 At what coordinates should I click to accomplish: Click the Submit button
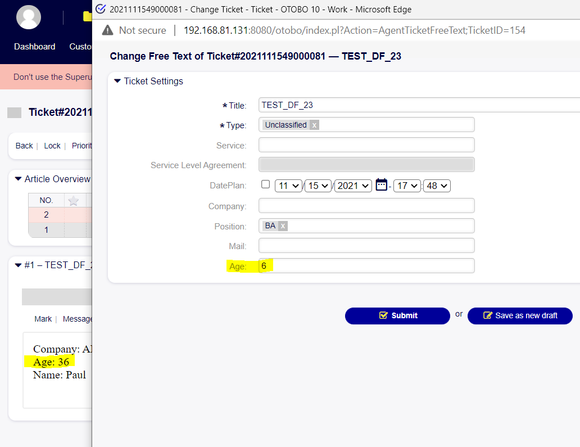pyautogui.click(x=397, y=315)
